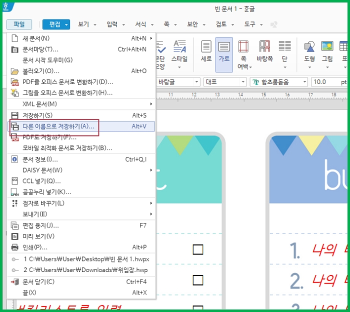Tick first checklist box in teal card

pyautogui.click(x=198, y=249)
